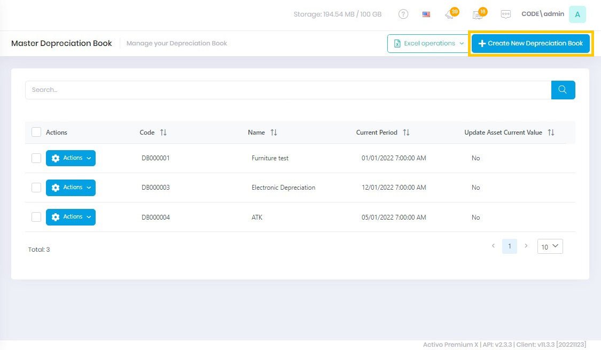The image size is (601, 350).
Task: Click the search magnifier icon
Action: pyautogui.click(x=563, y=90)
